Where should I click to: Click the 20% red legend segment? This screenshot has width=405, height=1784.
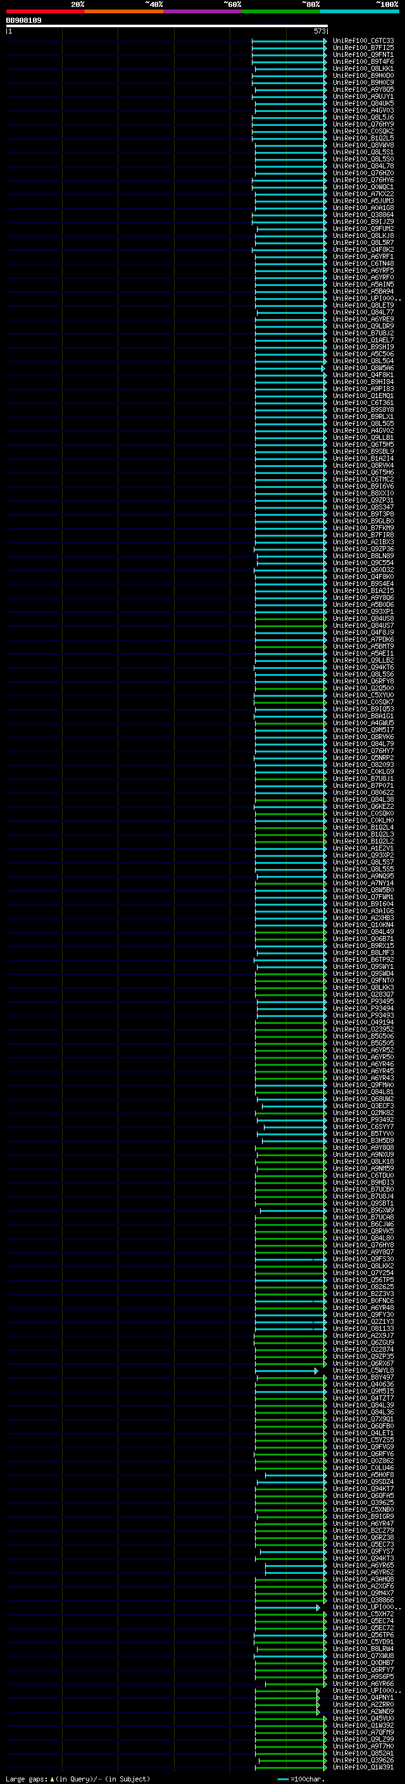[45, 11]
